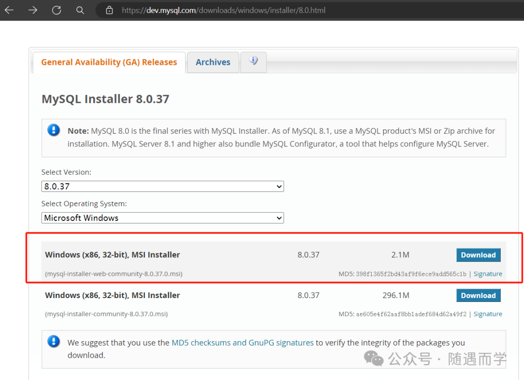The height and width of the screenshot is (380, 524).
Task: Click the blue info icon beside checksum suggestion
Action: (x=53, y=341)
